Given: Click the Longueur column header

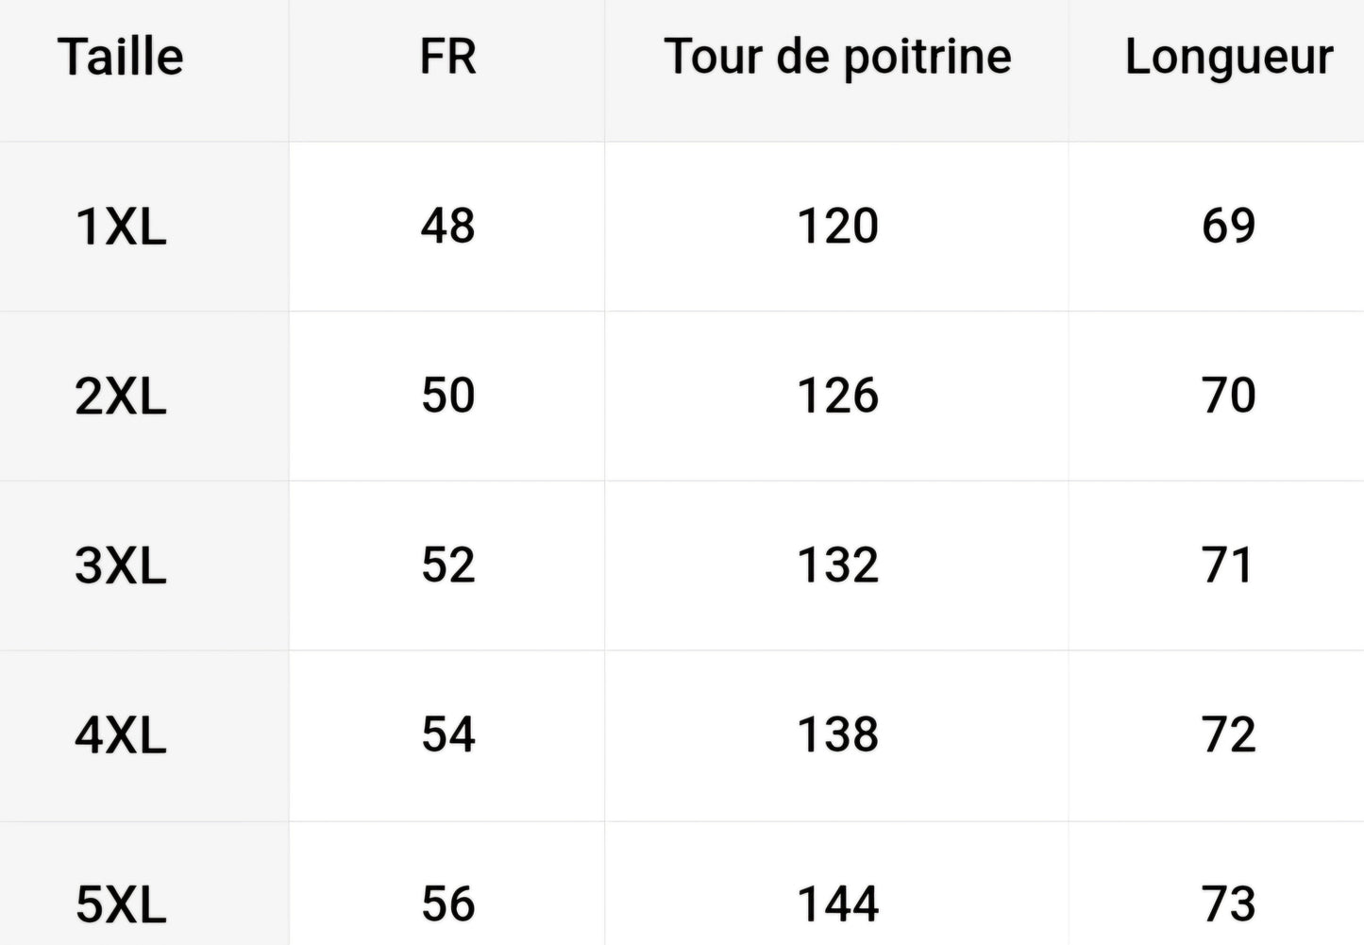Looking at the screenshot, I should tap(1229, 58).
